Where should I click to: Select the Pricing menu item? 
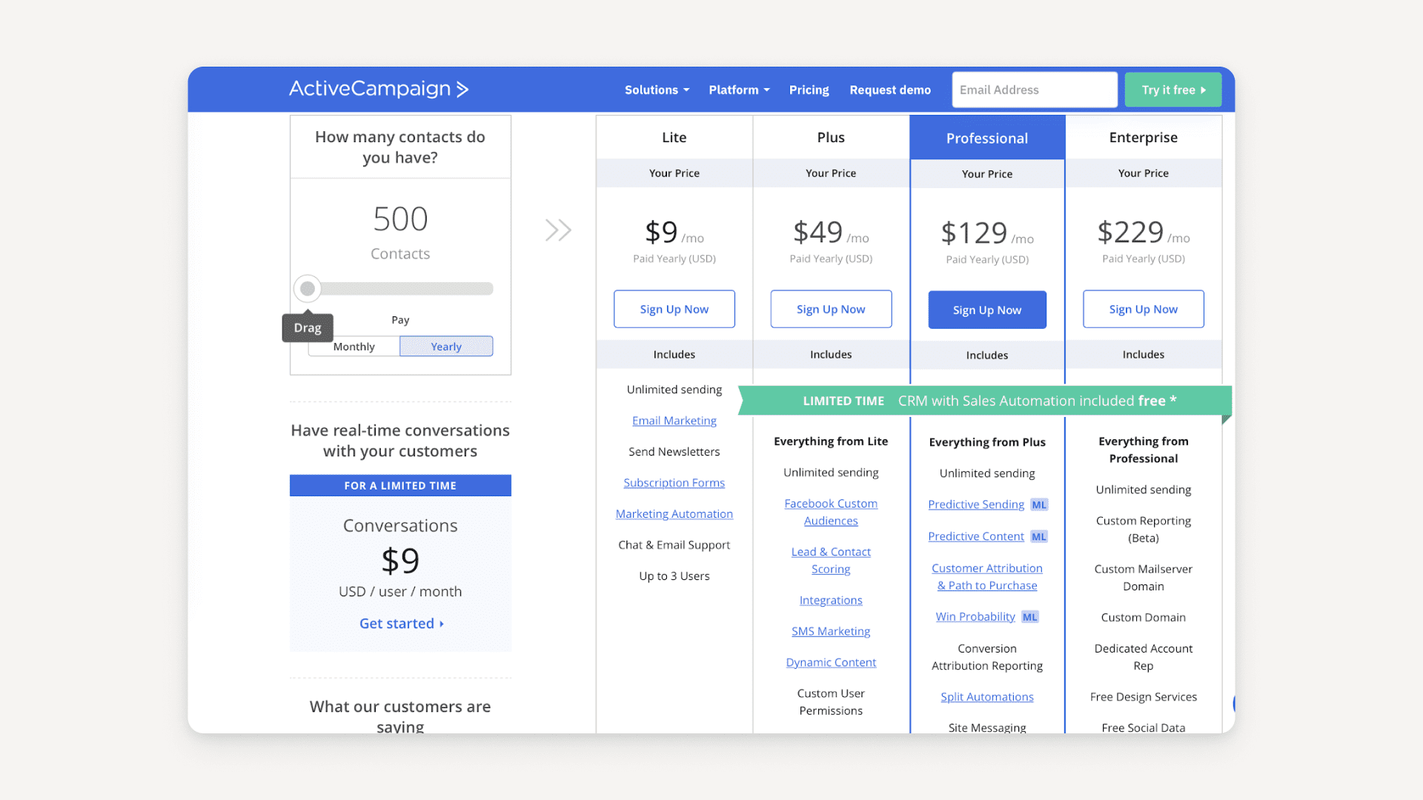(809, 90)
